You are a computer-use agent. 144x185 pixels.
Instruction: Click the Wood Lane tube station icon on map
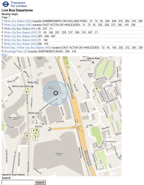tap(33, 117)
